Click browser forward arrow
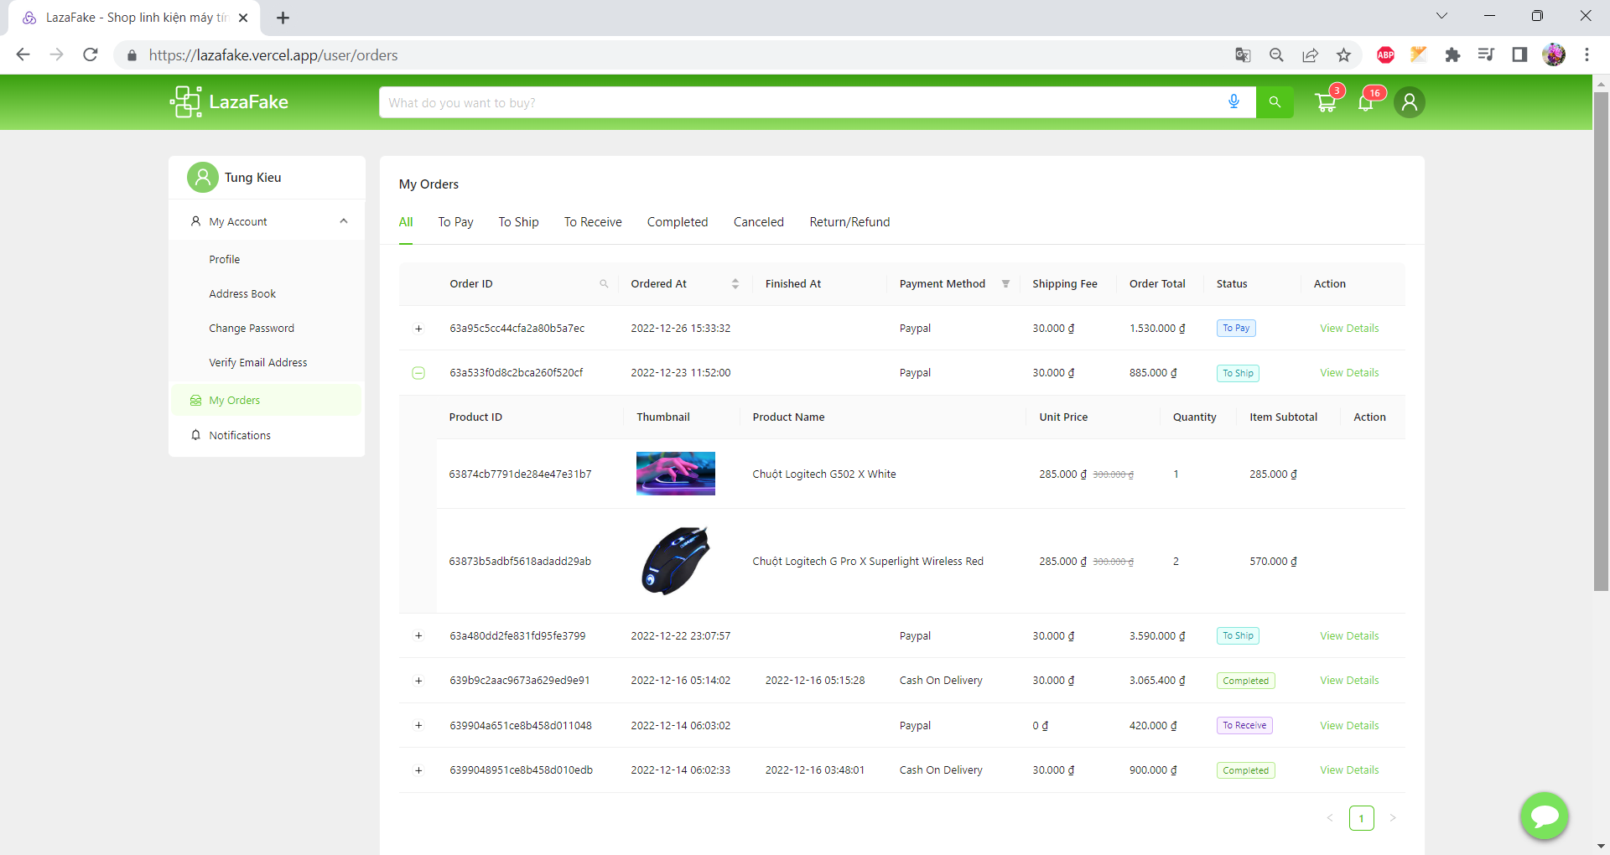Image resolution: width=1610 pixels, height=855 pixels. [56, 54]
